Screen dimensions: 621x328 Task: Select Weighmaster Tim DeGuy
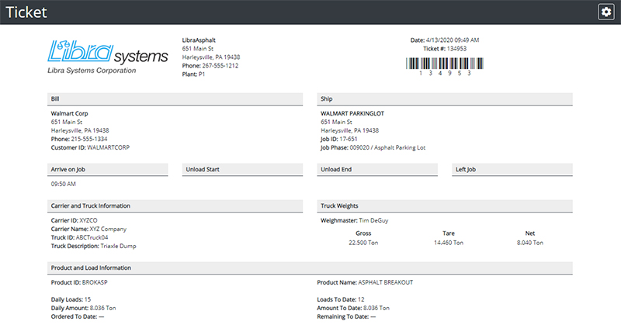point(355,220)
